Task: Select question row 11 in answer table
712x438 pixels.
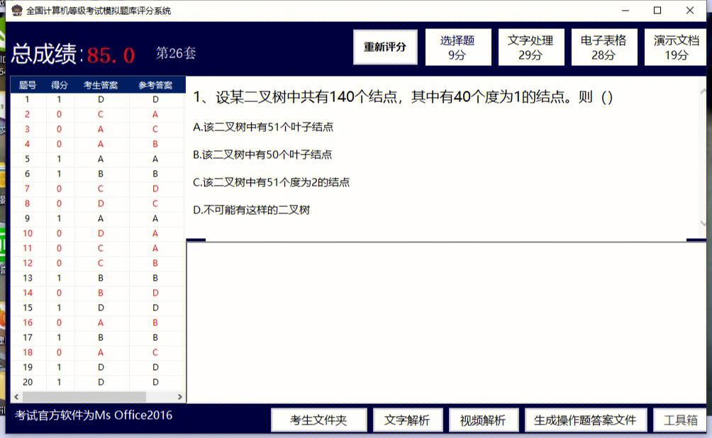Action: (x=98, y=248)
